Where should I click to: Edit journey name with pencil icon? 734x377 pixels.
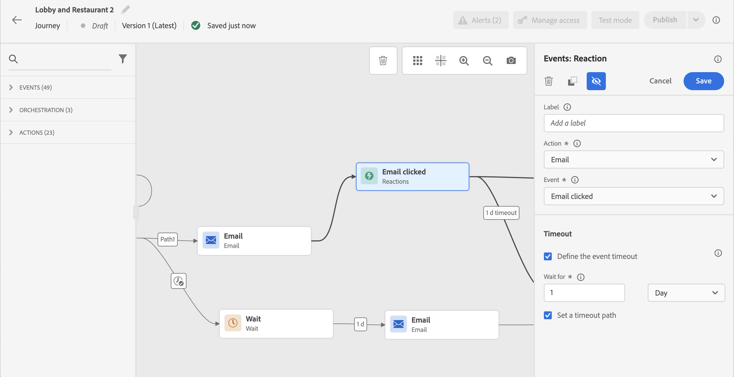click(125, 10)
